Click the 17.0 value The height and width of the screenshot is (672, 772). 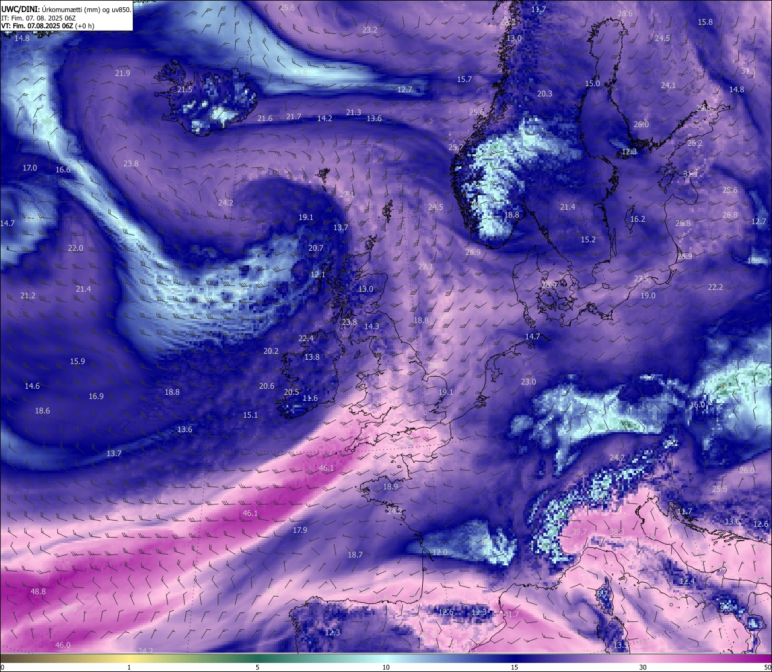(x=30, y=168)
